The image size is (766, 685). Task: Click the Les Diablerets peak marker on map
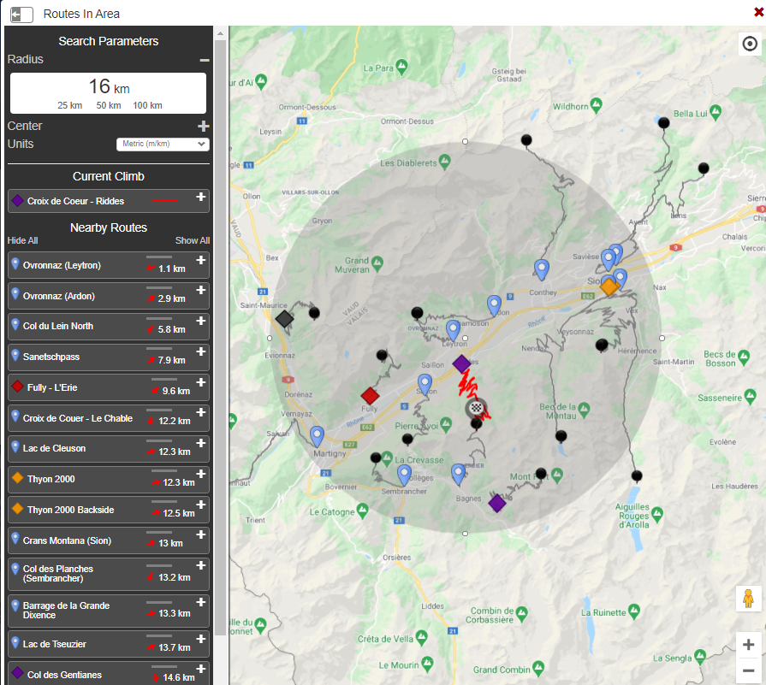pyautogui.click(x=444, y=161)
